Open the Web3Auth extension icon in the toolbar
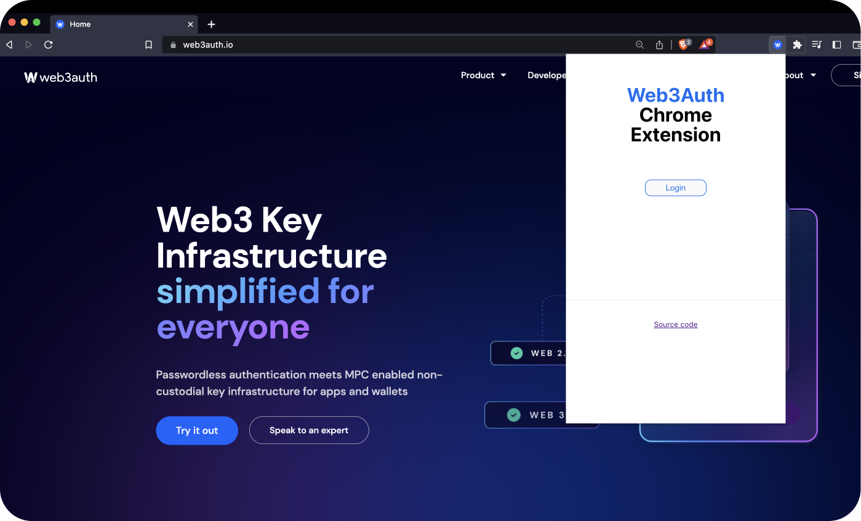Image resolution: width=861 pixels, height=521 pixels. tap(777, 44)
